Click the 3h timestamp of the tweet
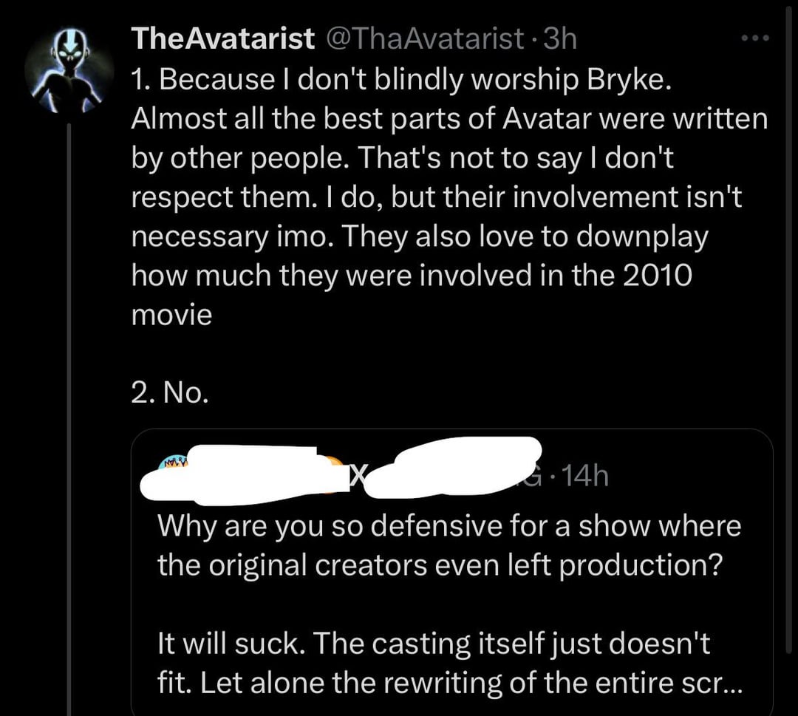This screenshot has height=716, width=798. point(560,38)
